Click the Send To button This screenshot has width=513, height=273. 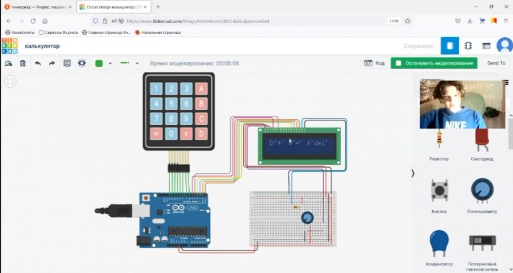[x=496, y=63]
